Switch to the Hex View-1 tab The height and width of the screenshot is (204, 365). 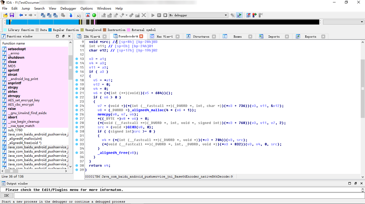coord(165,36)
